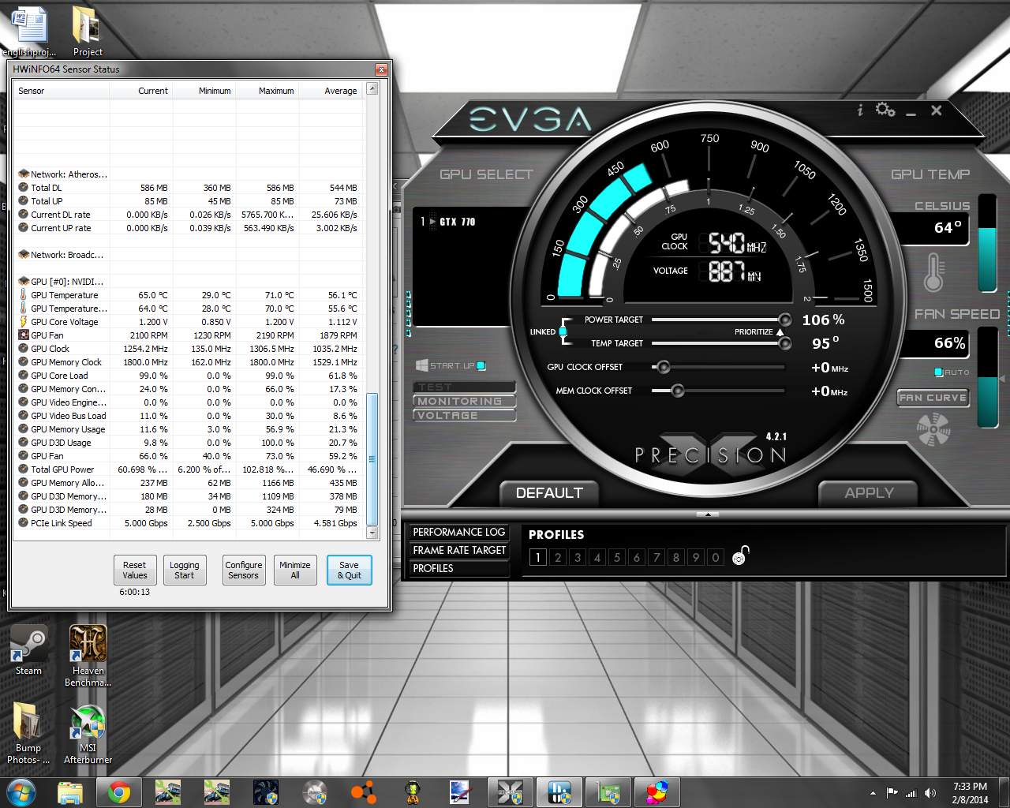Image resolution: width=1010 pixels, height=808 pixels.
Task: Click the Voltage button
Action: coord(465,416)
